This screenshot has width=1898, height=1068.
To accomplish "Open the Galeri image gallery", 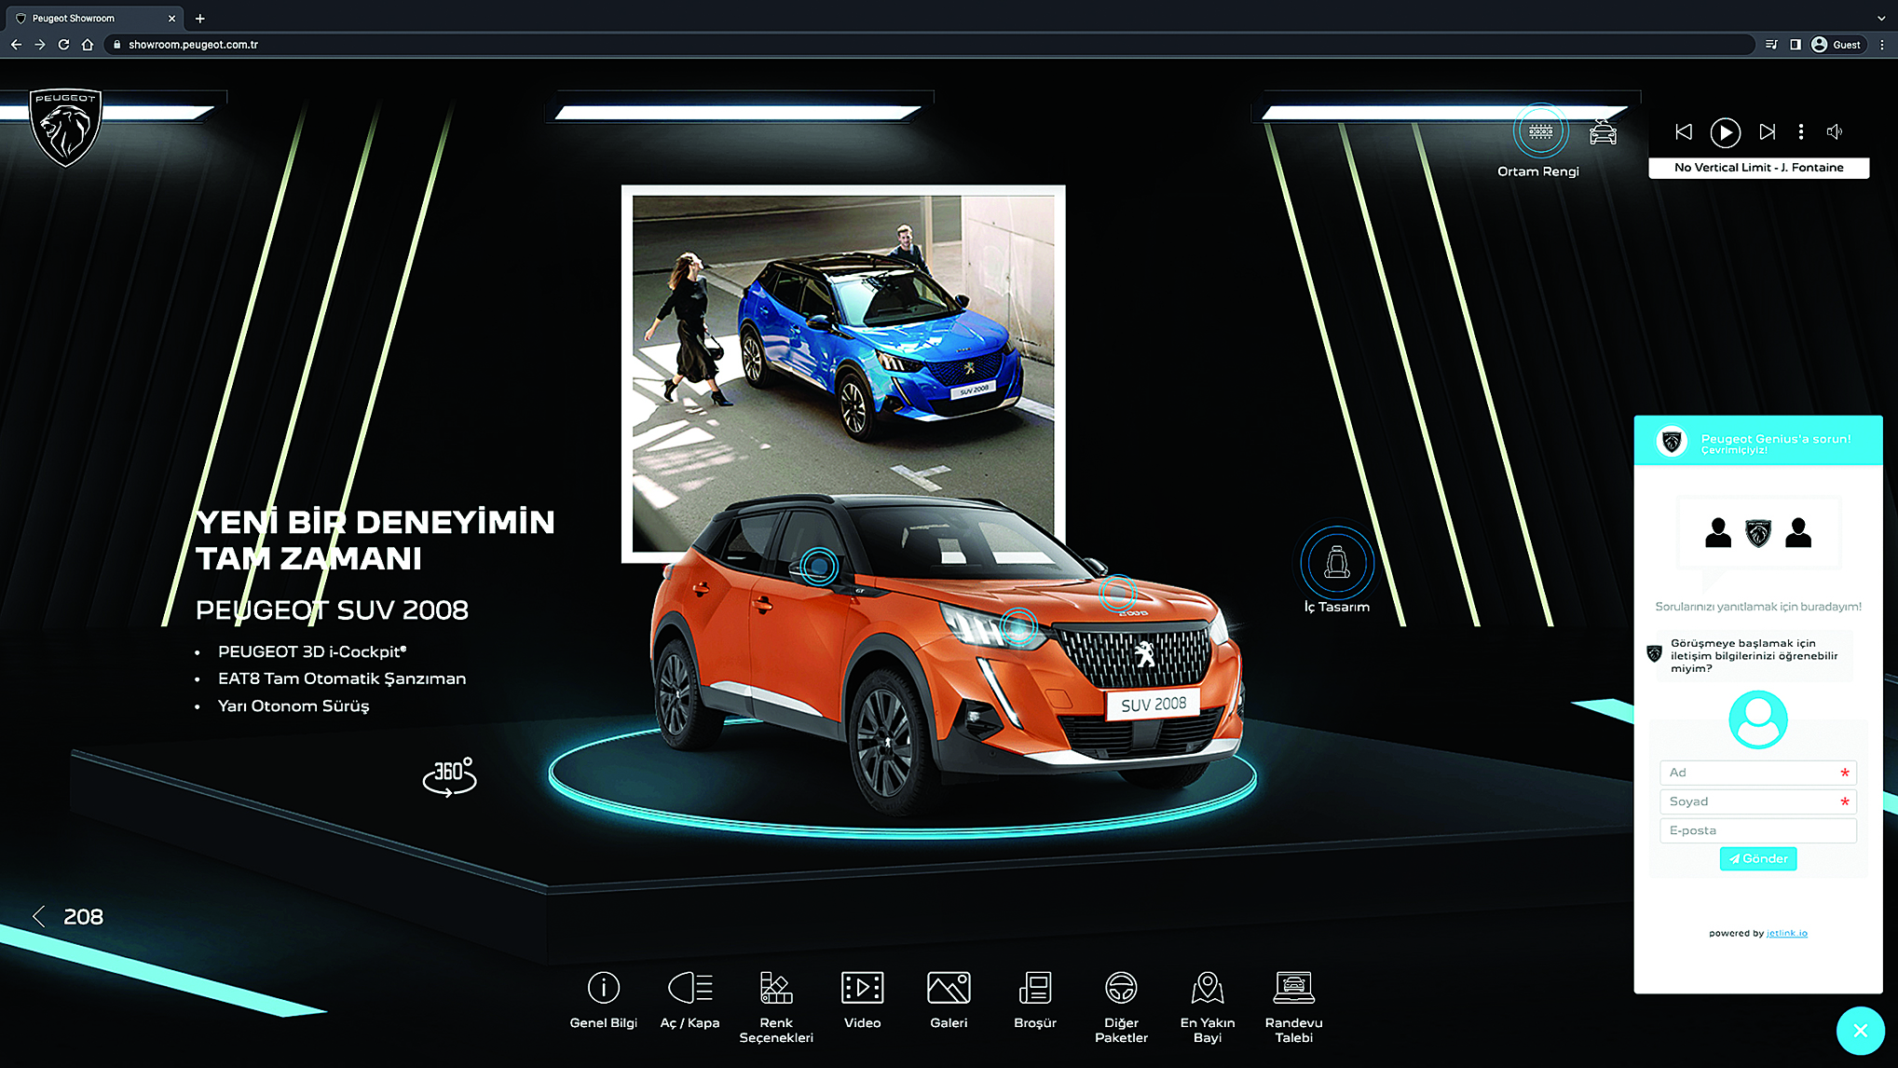I will [949, 989].
